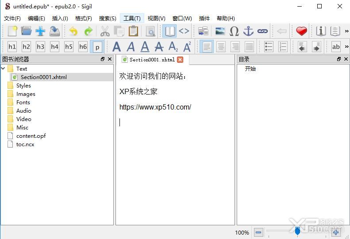This screenshot has height=239, width=350.
Task: Open the 插入(I) menu
Action: pos(60,18)
